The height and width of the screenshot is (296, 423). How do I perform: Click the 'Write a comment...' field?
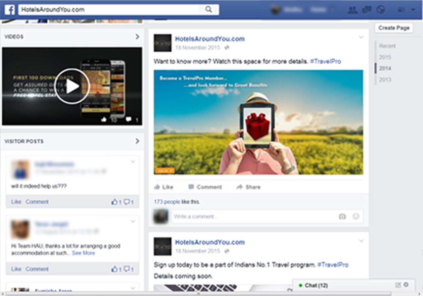click(x=267, y=217)
